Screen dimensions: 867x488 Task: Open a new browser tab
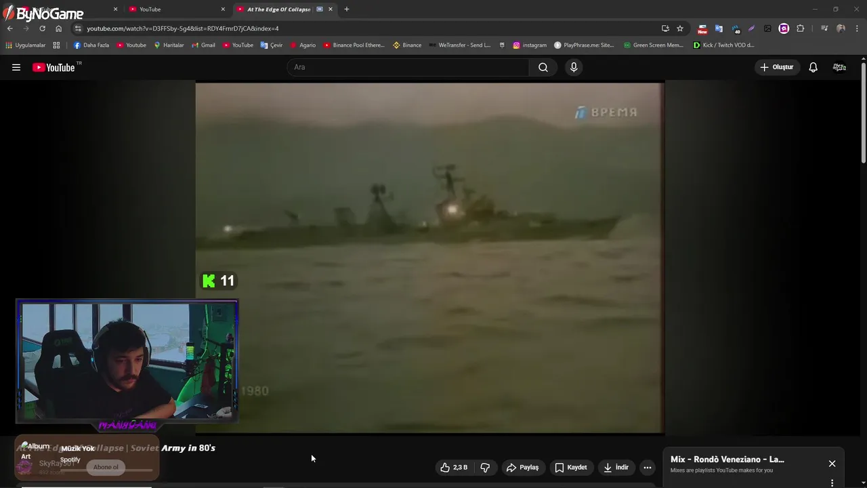tap(347, 9)
